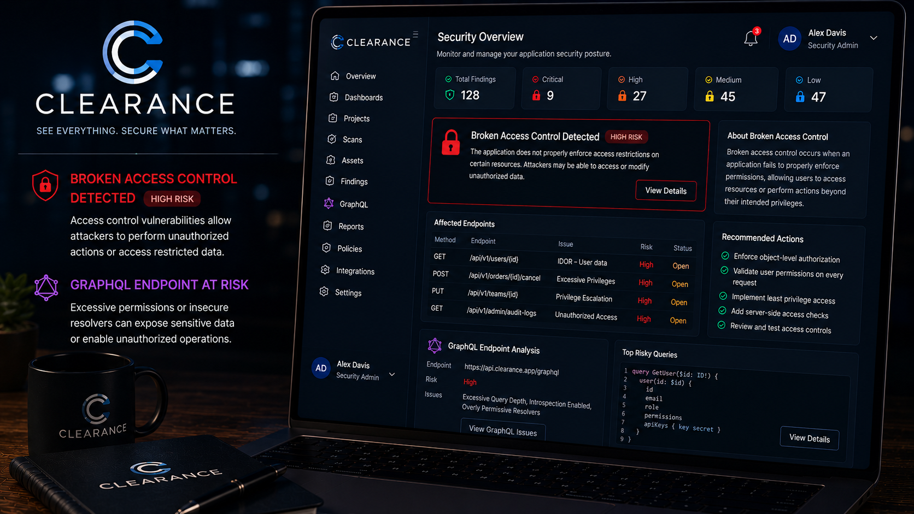Click the Reports sidebar icon
This screenshot has height=514, width=914.
pyautogui.click(x=327, y=226)
